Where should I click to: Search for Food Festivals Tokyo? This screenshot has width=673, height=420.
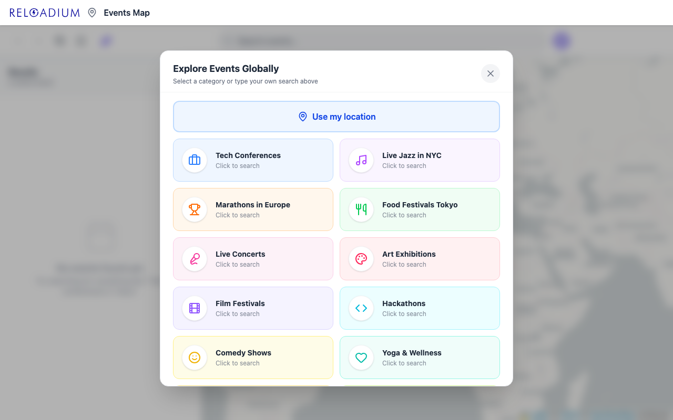click(420, 209)
